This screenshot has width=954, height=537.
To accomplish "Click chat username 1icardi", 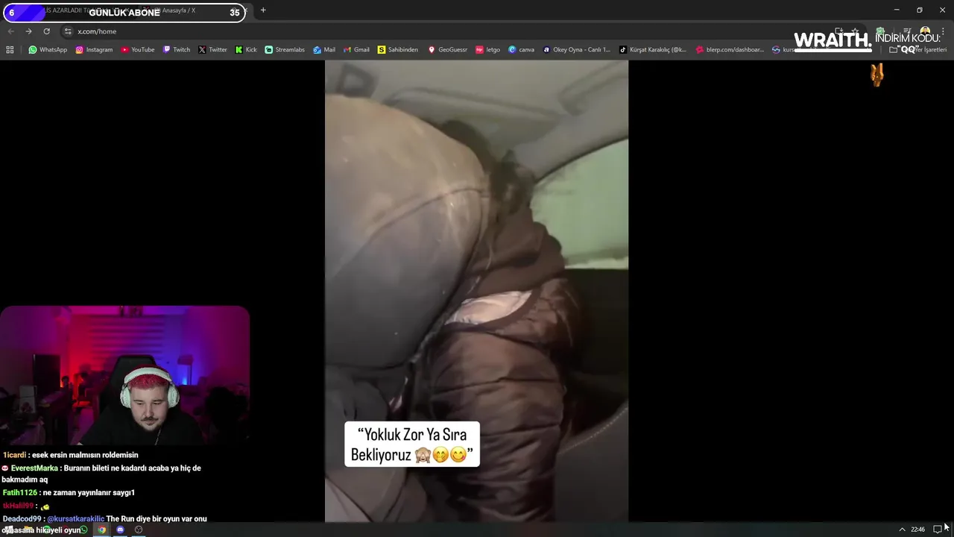I will pos(14,455).
